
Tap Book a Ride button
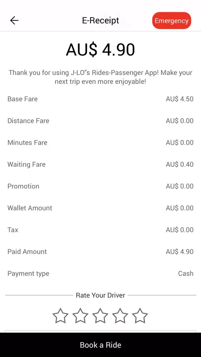click(100, 345)
